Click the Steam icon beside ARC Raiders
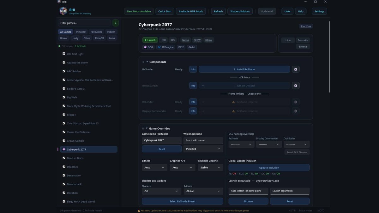Viewport: 379px width, 213px height. (64, 71)
